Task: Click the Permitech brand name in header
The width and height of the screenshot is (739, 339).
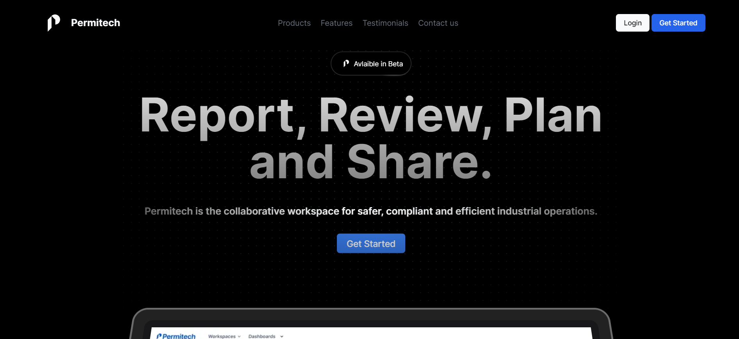Action: tap(95, 23)
